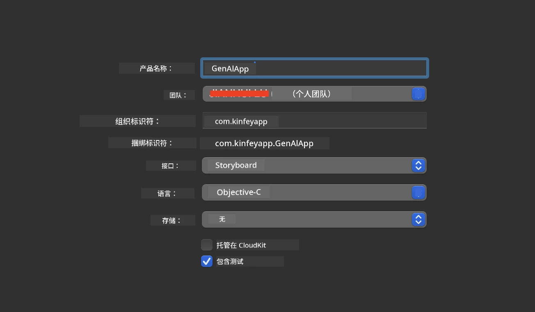Click the 组织标识符 label
Image resolution: width=535 pixels, height=312 pixels.
(137, 121)
